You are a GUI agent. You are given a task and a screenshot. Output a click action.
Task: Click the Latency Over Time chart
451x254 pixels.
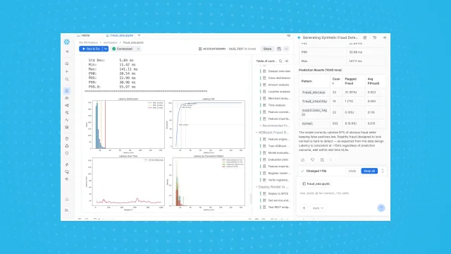click(125, 183)
